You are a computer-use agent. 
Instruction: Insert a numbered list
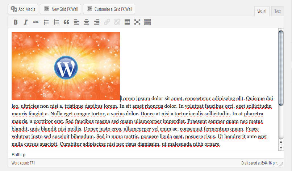coord(56,22)
